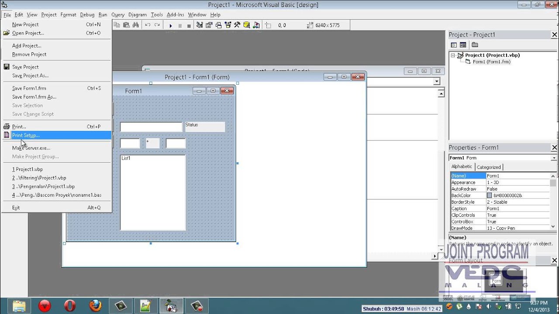Click the Visual Component Manager icon
Image resolution: width=559 pixels, height=314 pixels.
click(x=256, y=25)
